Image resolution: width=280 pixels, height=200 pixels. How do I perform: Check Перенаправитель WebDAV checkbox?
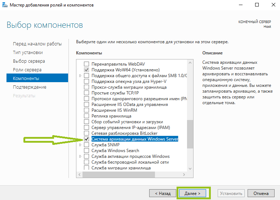coord(86,64)
